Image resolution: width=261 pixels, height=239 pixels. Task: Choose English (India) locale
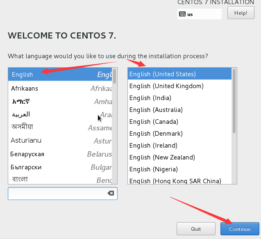click(179, 98)
